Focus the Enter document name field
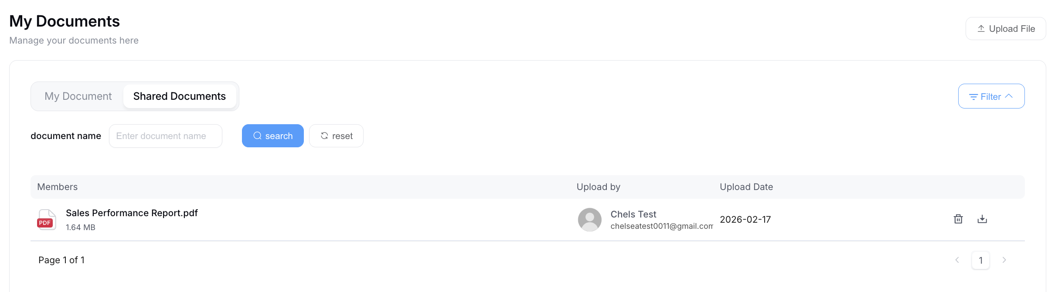Viewport: 1048px width, 292px height. pyautogui.click(x=166, y=136)
